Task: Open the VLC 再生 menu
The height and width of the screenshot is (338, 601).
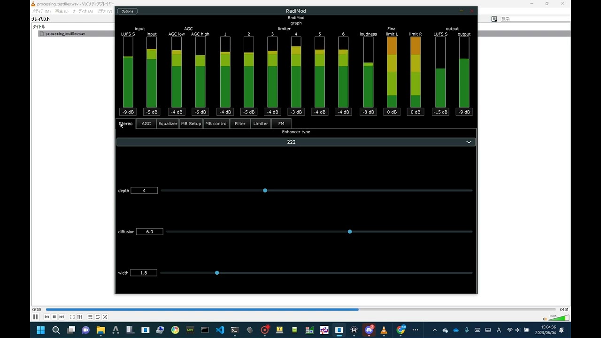Action: coord(62,11)
